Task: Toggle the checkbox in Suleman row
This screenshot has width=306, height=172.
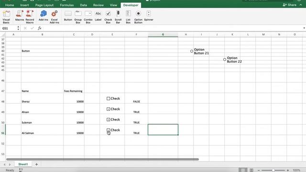Action: [x=109, y=119]
